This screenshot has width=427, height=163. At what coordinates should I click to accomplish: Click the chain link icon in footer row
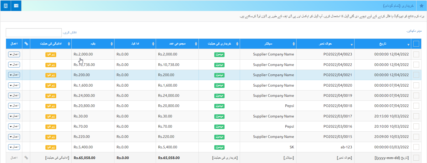pyautogui.click(x=26, y=158)
